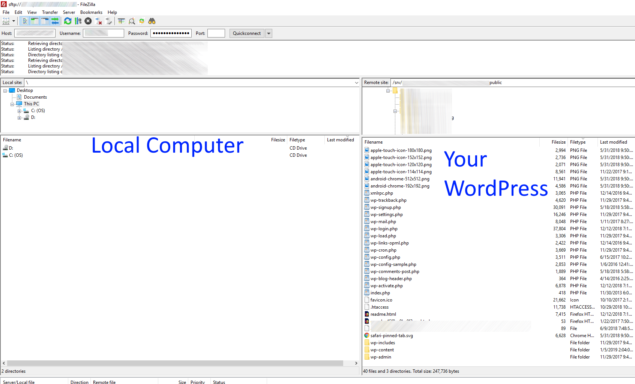Select Documents in local tree
The width and height of the screenshot is (635, 384).
coord(35,97)
